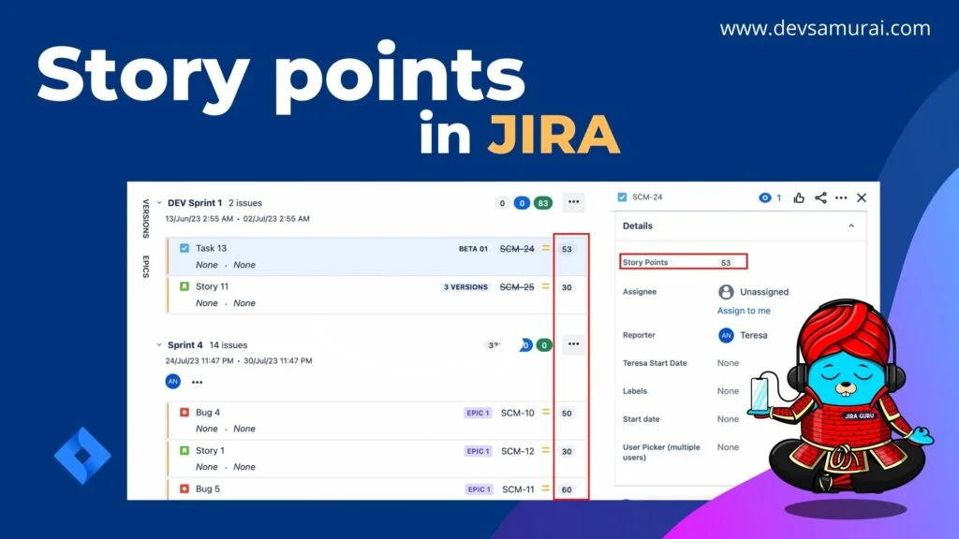Click green done points badge 83

[x=542, y=203]
